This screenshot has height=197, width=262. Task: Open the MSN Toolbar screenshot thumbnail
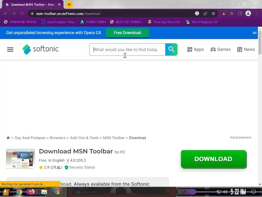click(20, 159)
